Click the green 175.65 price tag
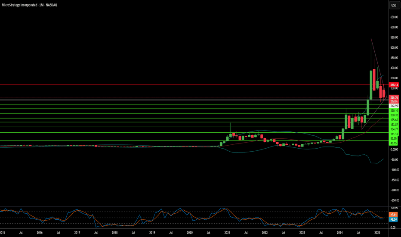The height and width of the screenshot is (237, 401). coord(394,120)
